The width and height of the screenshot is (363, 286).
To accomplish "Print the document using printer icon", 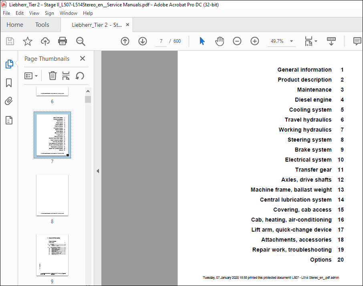I will (x=63, y=41).
